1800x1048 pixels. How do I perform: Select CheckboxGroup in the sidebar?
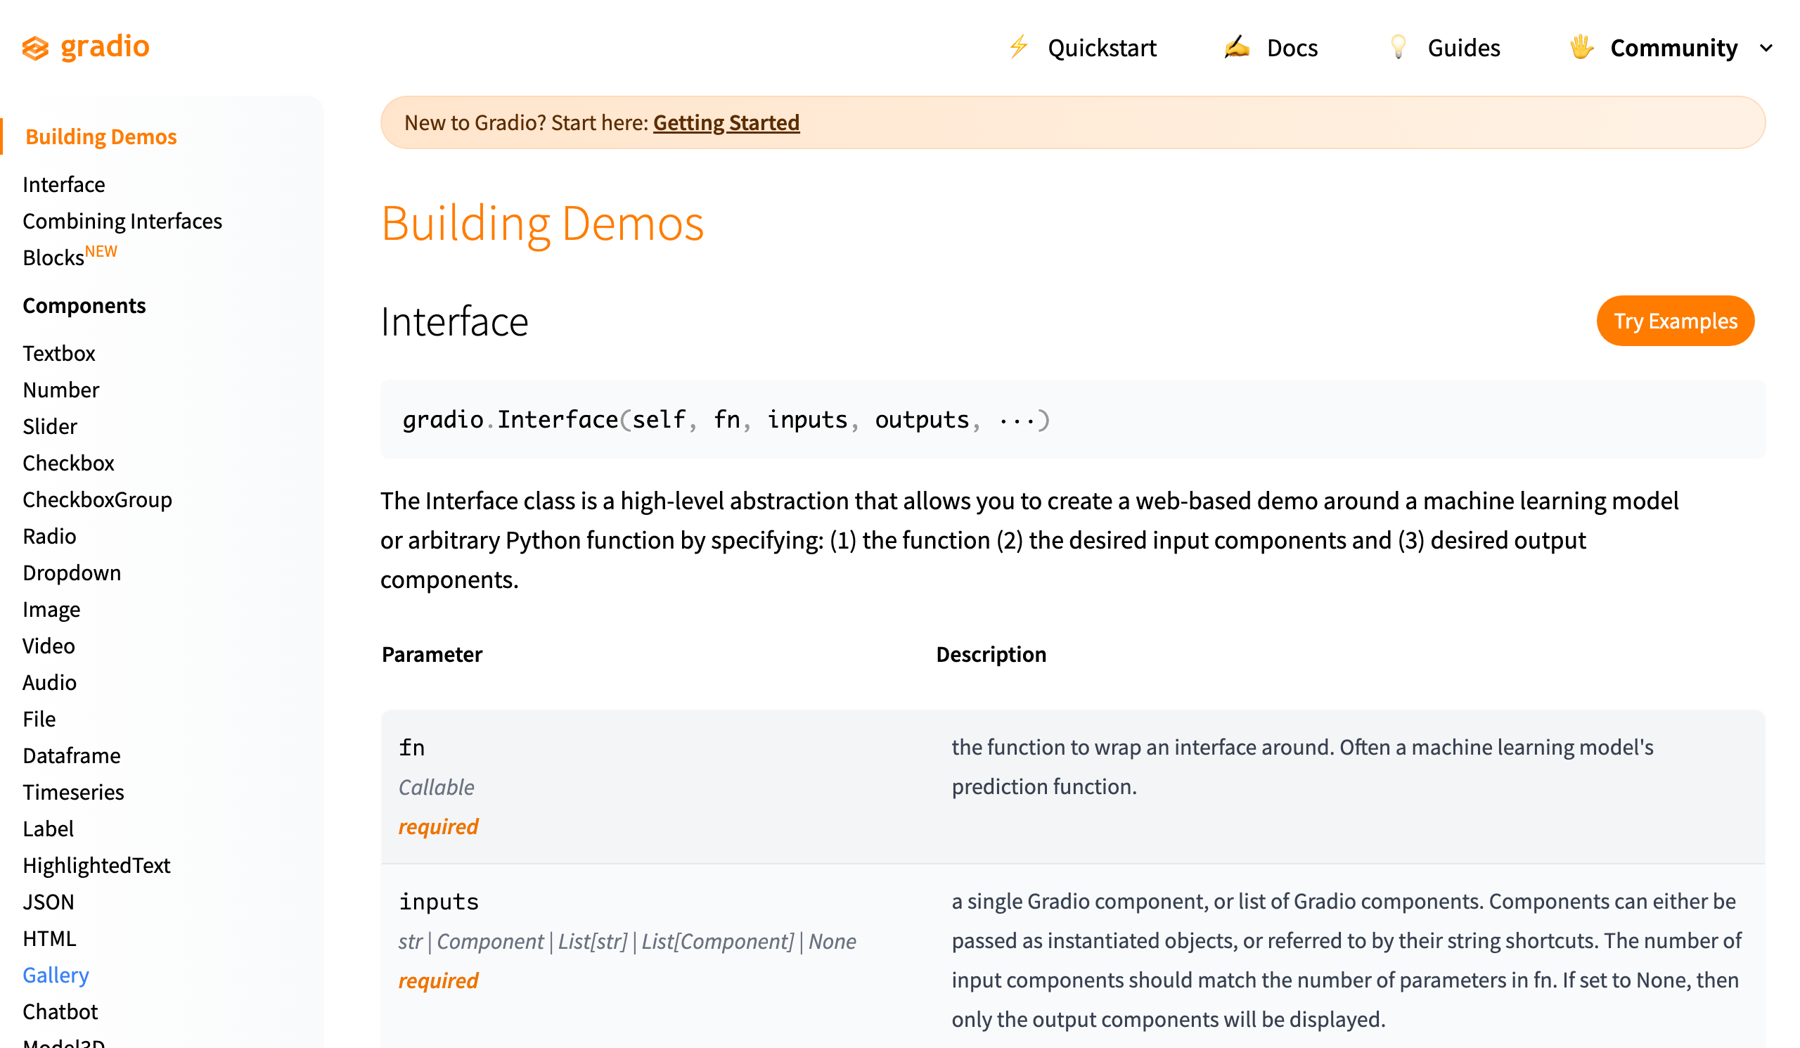[x=97, y=499]
